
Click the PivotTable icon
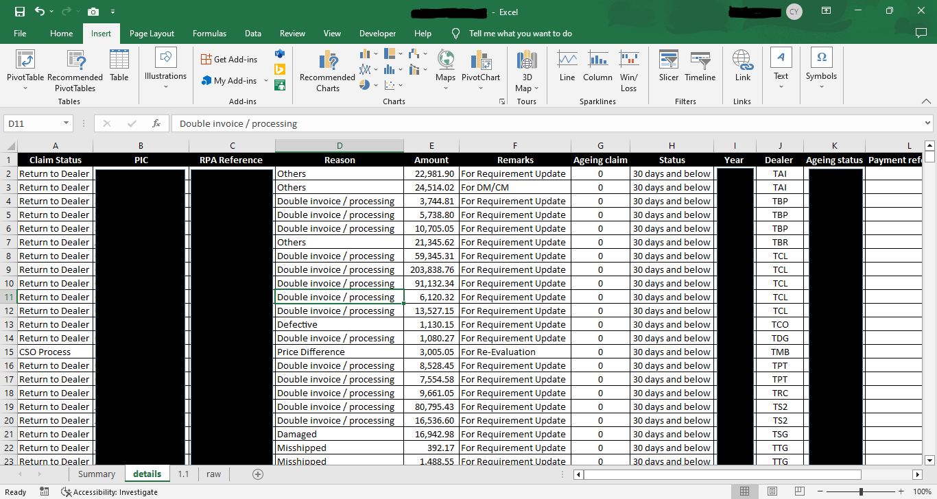point(25,60)
